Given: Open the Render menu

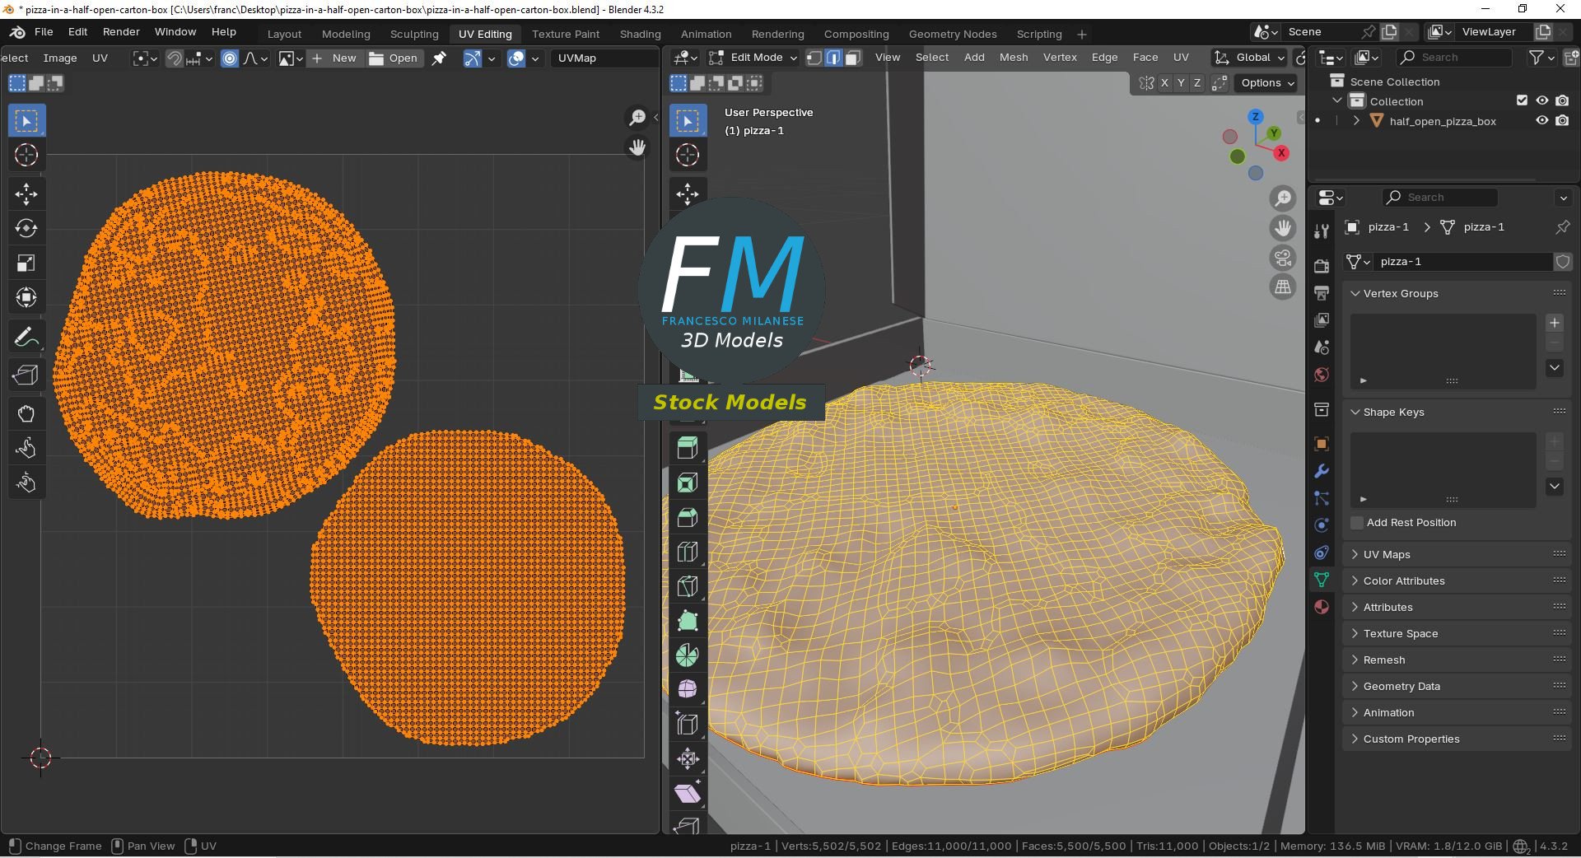Looking at the screenshot, I should pyautogui.click(x=121, y=31).
